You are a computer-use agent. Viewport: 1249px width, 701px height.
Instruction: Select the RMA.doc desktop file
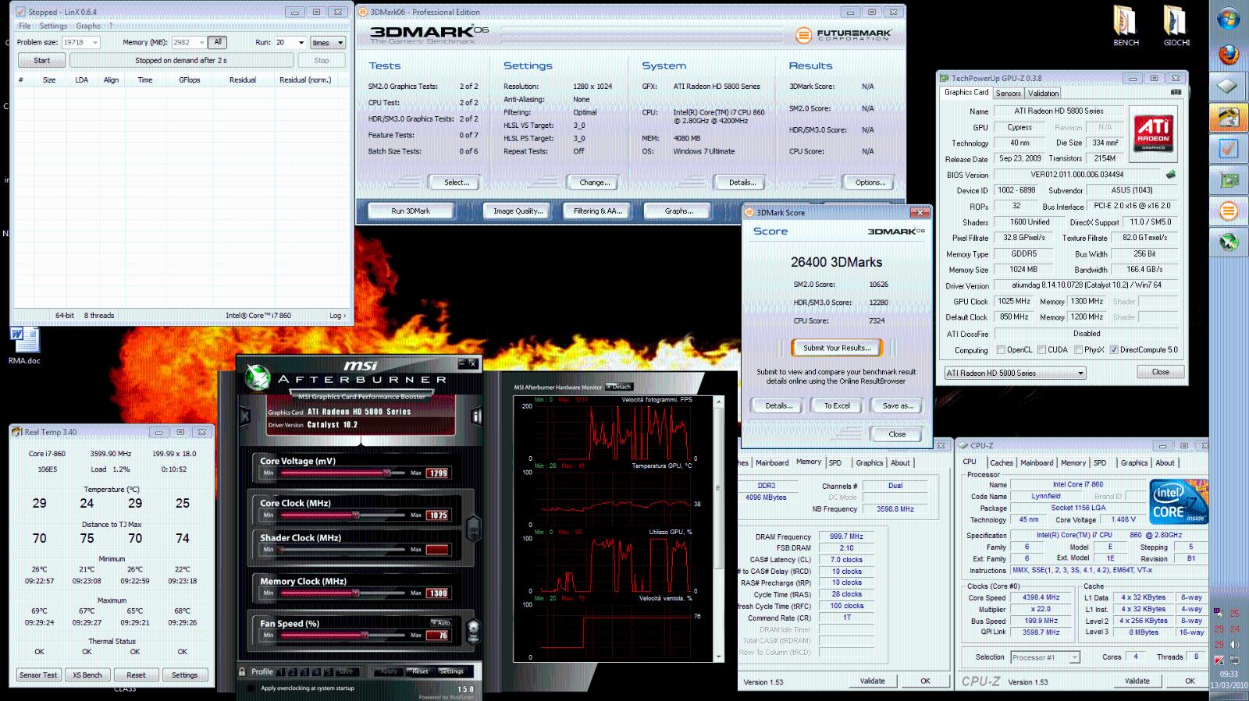24,345
